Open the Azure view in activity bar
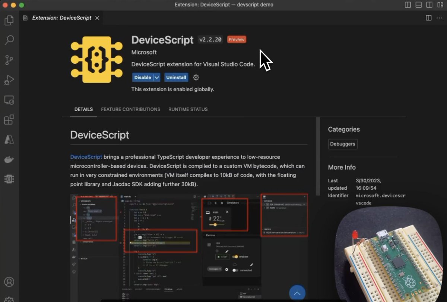 tap(9, 139)
